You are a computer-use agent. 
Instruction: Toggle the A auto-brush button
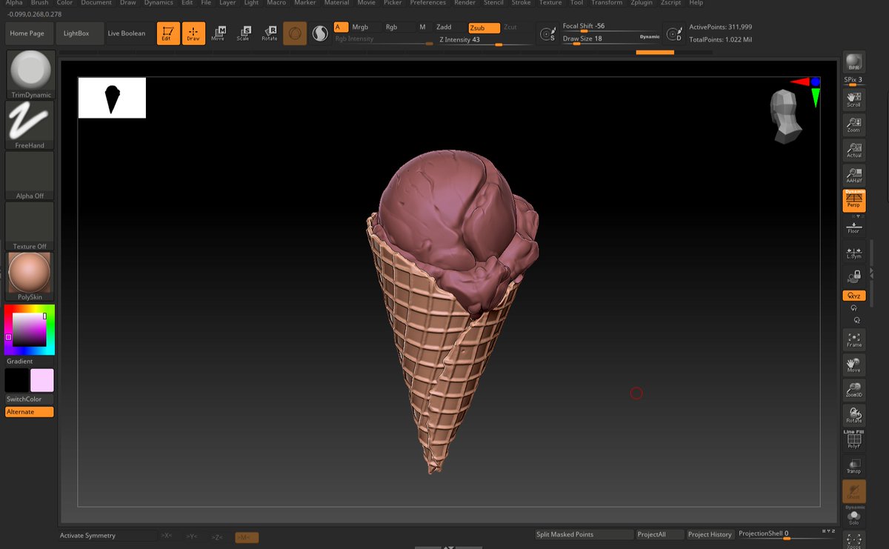point(342,27)
